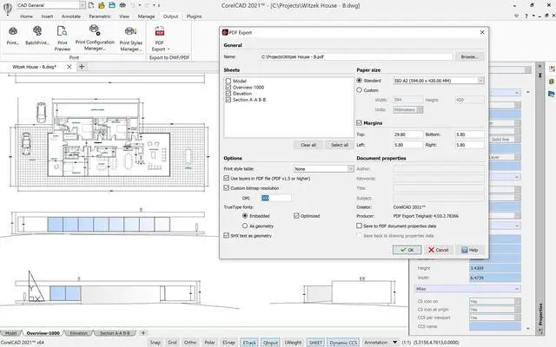Expand the PDF Export dropdown arrow in ribbon

coord(169,49)
